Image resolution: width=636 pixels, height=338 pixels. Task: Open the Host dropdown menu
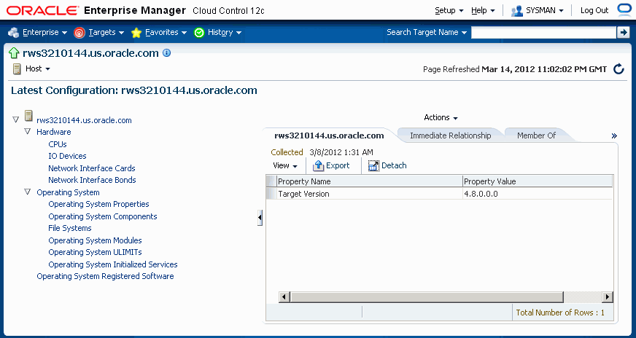38,69
